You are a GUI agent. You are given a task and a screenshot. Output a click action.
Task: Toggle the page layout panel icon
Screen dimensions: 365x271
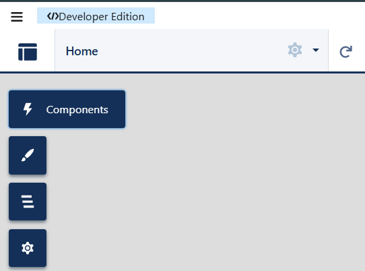click(x=28, y=52)
